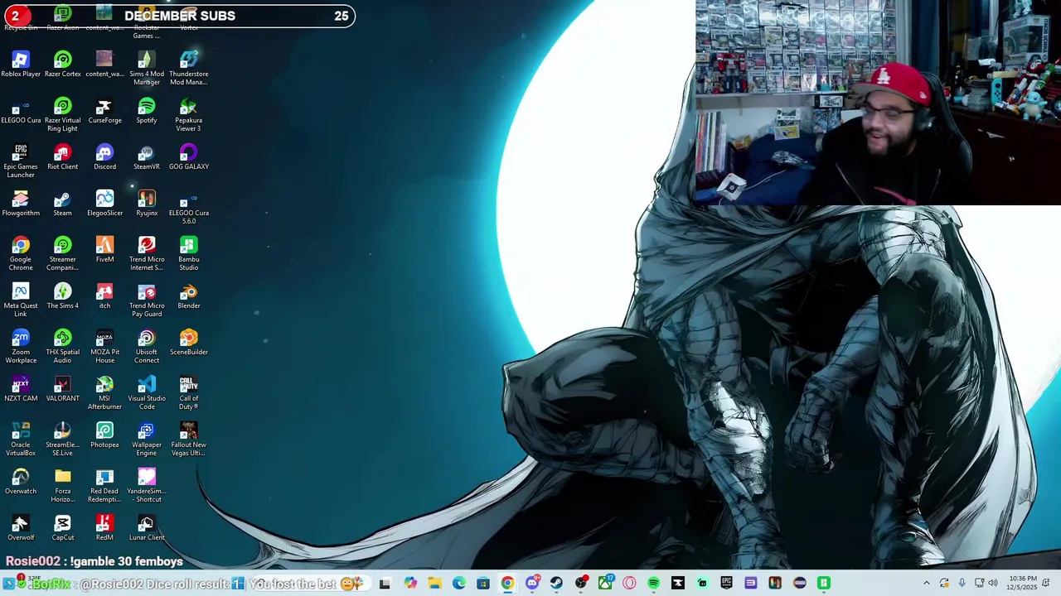
Task: Launch Bambu Studio from the desktop
Action: [189, 253]
